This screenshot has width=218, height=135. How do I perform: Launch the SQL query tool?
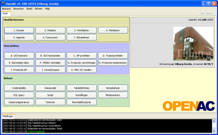pos(19,95)
